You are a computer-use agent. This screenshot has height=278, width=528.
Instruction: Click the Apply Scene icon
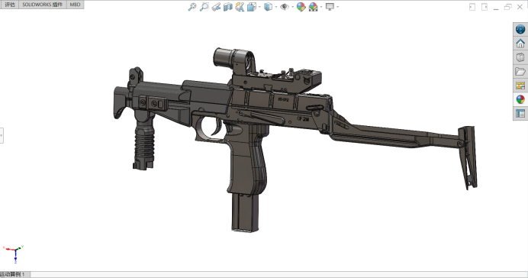click(x=313, y=7)
